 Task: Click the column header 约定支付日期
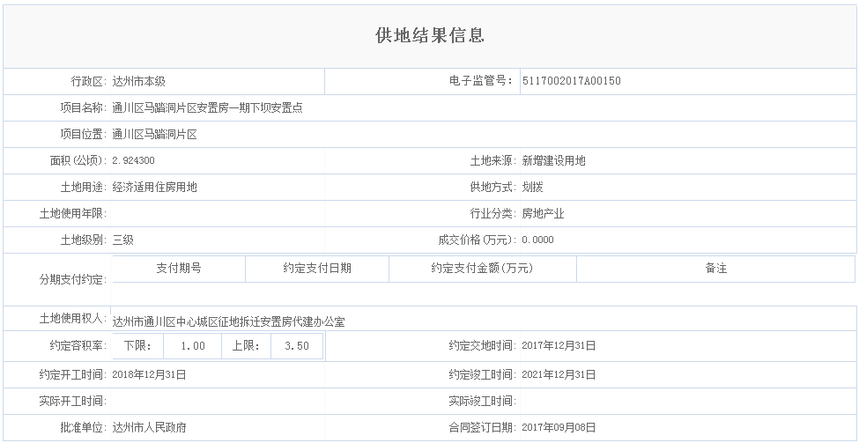pyautogui.click(x=317, y=269)
